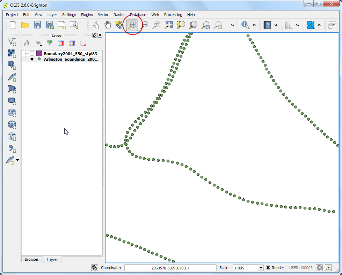Switch to the Layers tab
The image size is (342, 275).
pos(52,260)
